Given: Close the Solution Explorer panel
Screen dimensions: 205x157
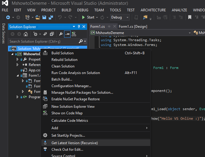Looking at the screenshot, I should pos(84,27).
